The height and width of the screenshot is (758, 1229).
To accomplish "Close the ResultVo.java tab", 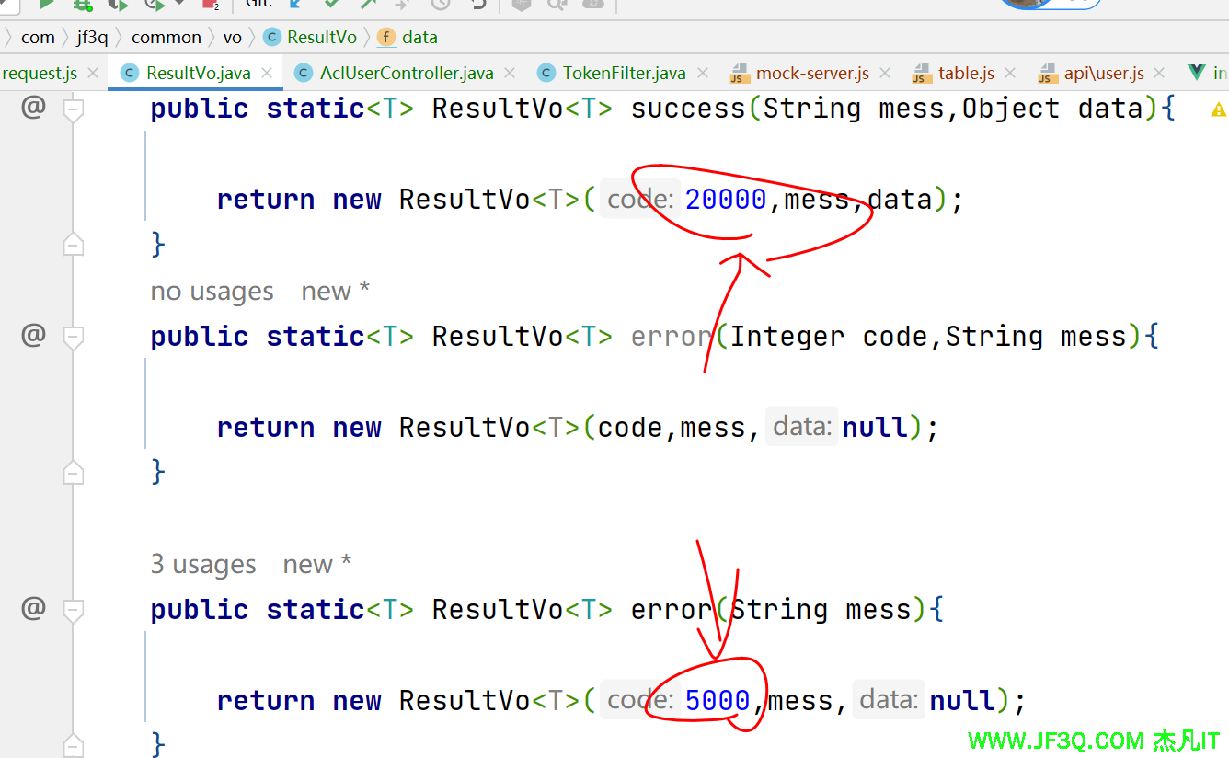I will pos(268,73).
